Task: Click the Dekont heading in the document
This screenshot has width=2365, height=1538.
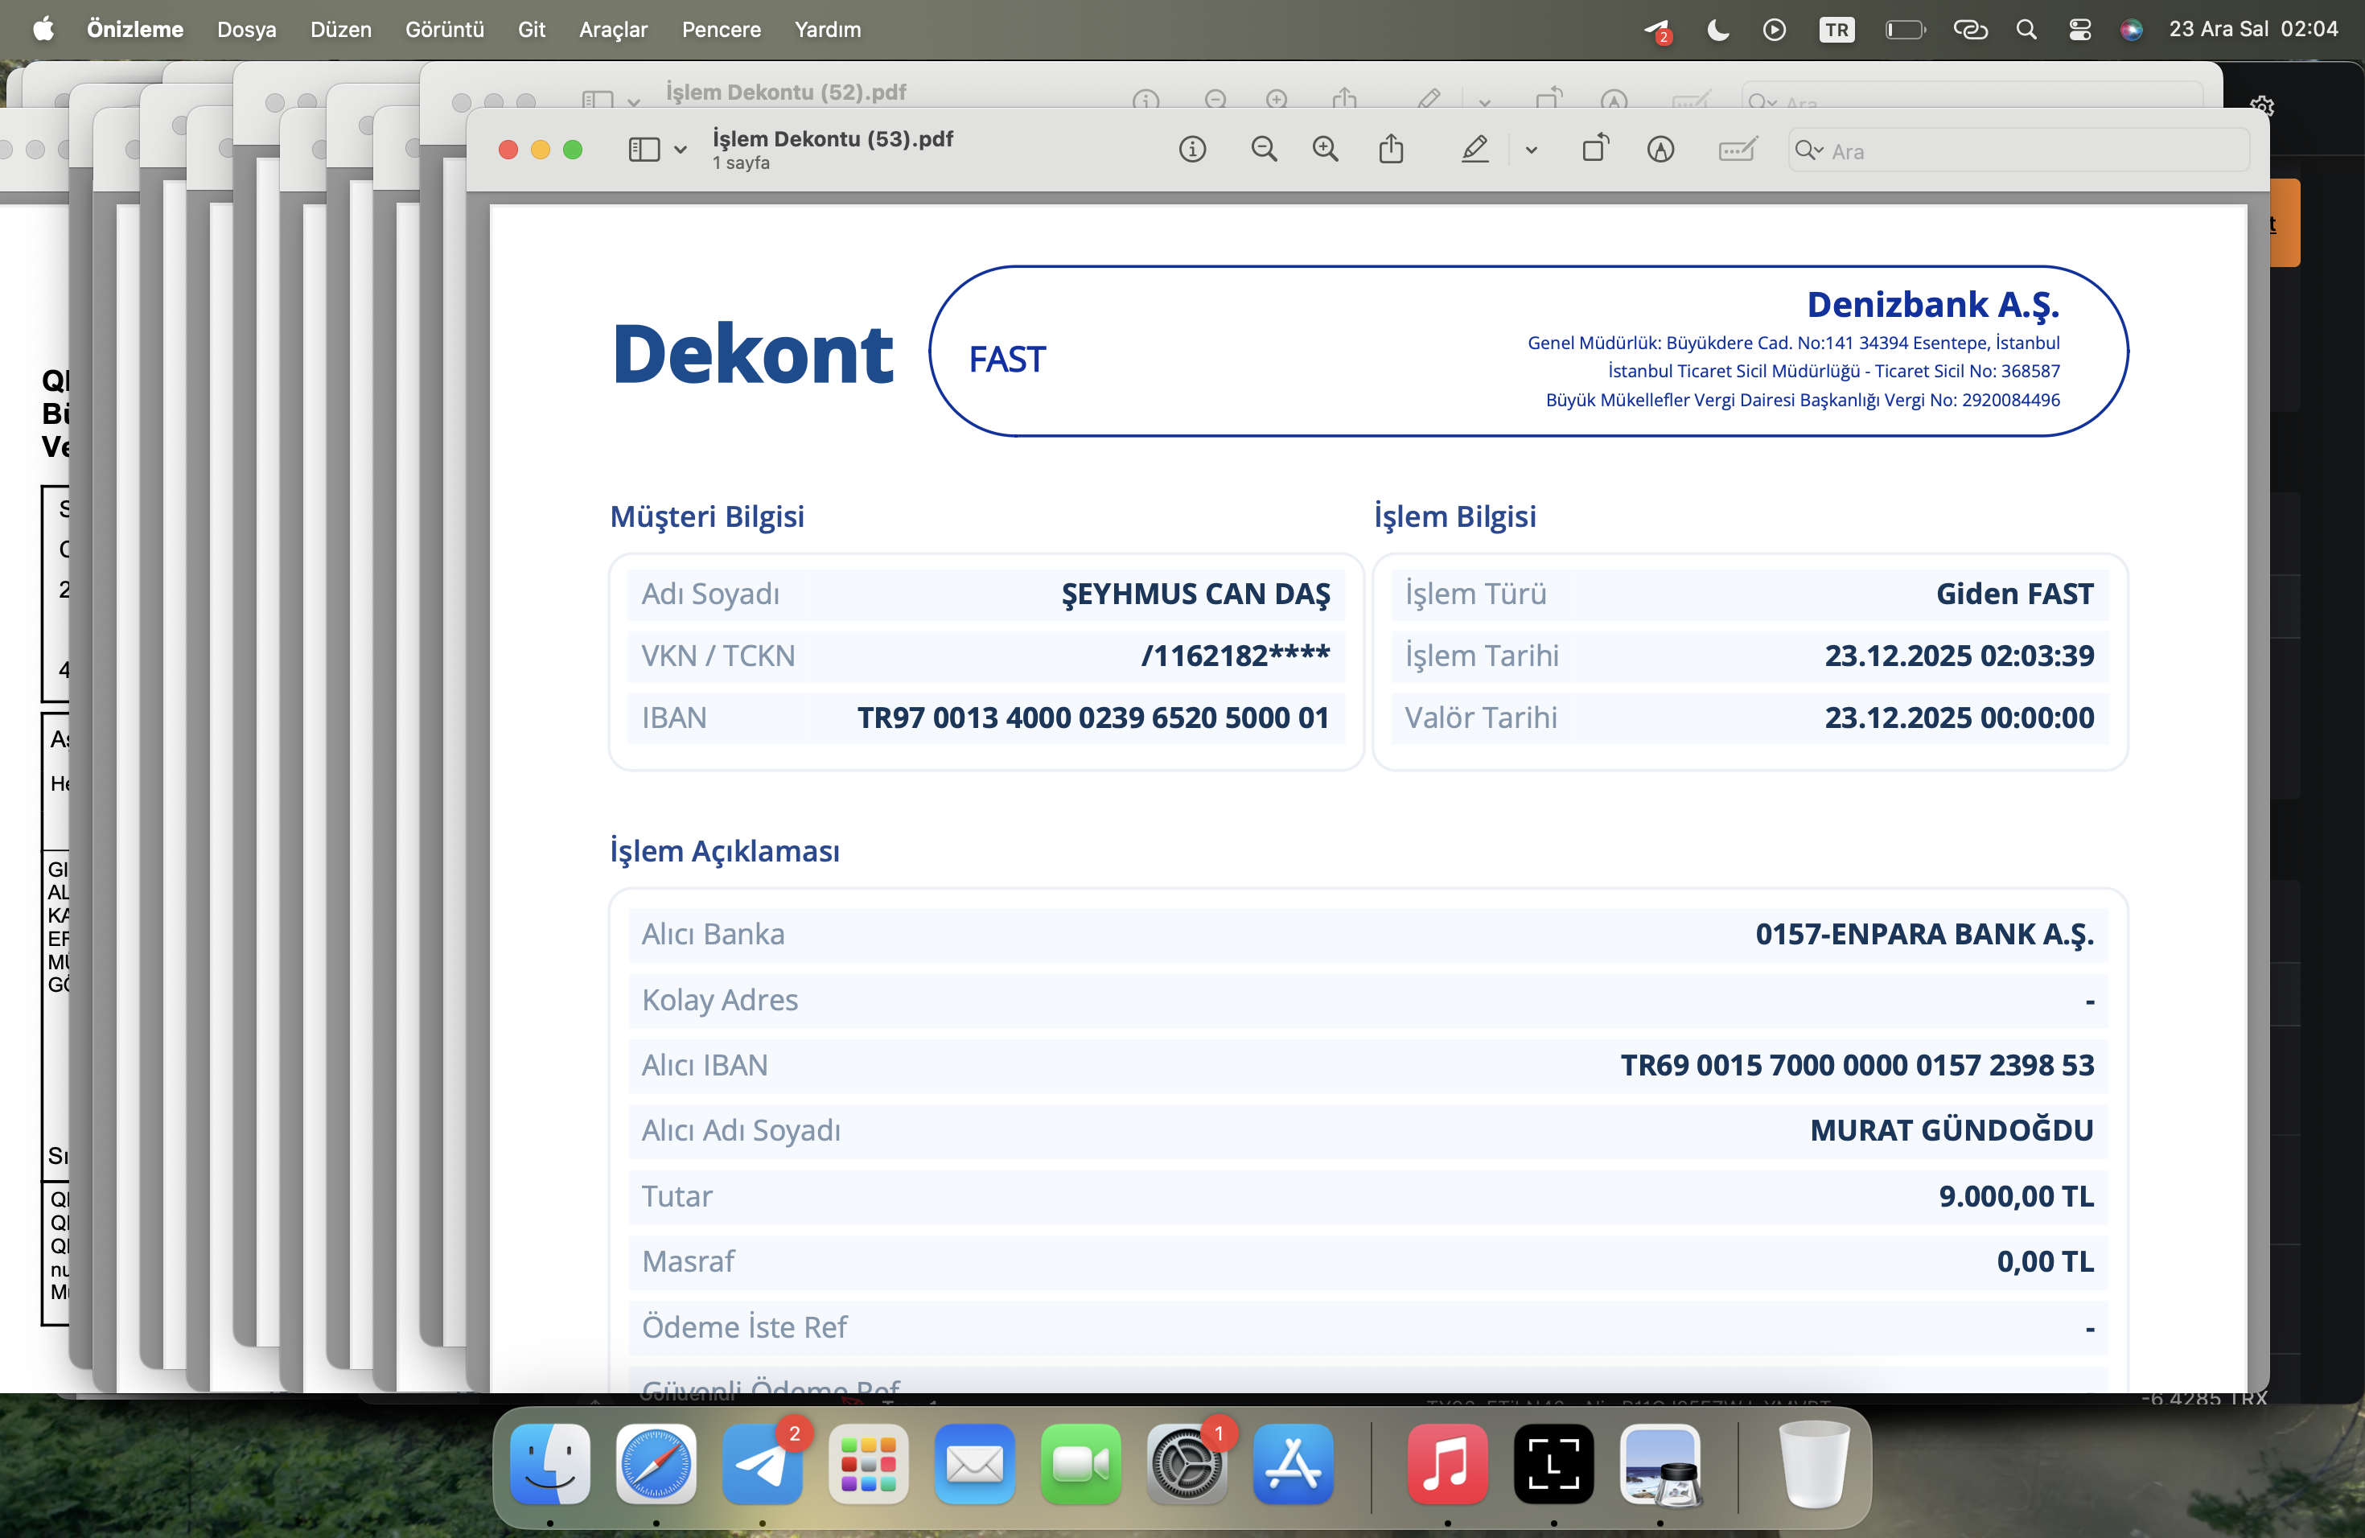Action: pyautogui.click(x=753, y=354)
